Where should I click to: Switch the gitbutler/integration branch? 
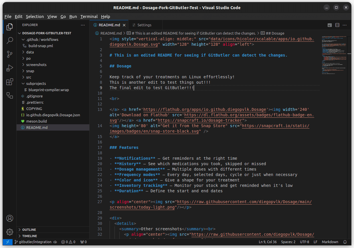[x=33, y=242]
